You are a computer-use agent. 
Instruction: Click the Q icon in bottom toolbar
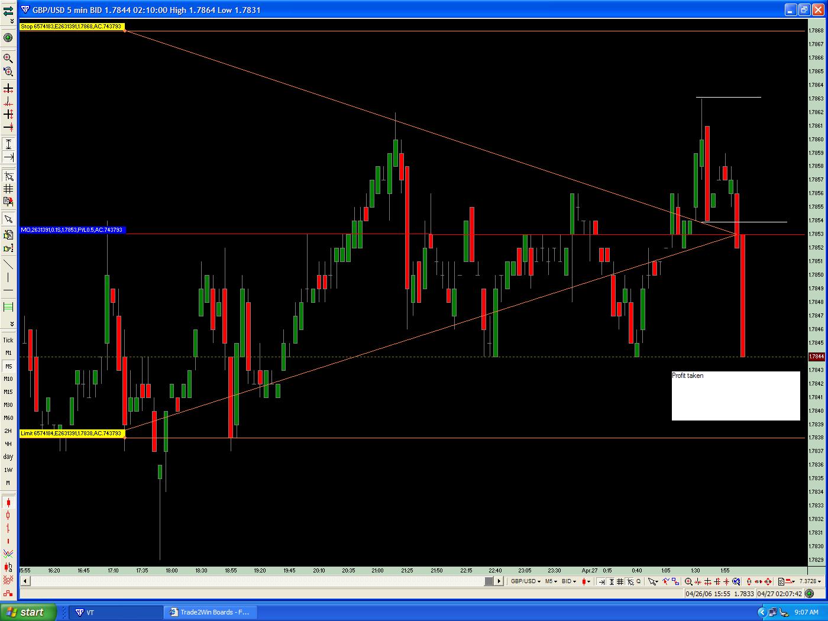639,581
